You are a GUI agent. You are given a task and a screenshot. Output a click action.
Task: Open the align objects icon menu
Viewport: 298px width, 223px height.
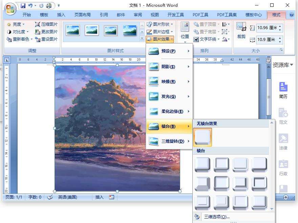point(226,24)
